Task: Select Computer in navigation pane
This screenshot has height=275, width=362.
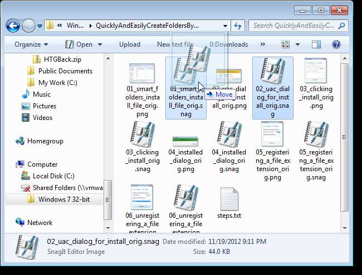Action: [37, 164]
